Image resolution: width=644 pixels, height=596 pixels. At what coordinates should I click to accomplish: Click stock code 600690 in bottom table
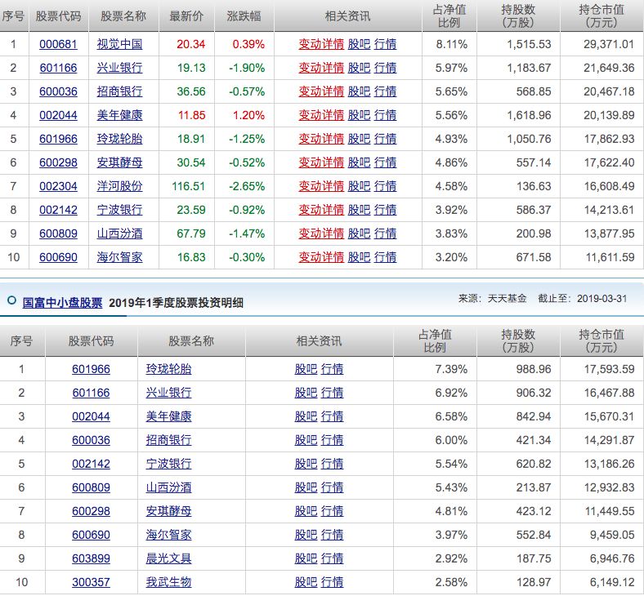click(91, 535)
